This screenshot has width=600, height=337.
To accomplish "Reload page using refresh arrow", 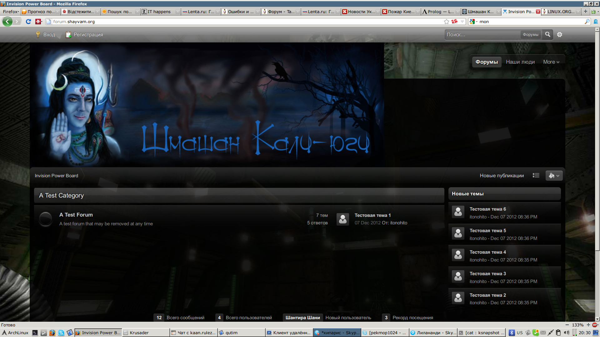I will (x=28, y=22).
